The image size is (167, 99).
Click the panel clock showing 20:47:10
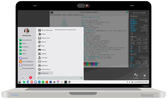(144, 82)
